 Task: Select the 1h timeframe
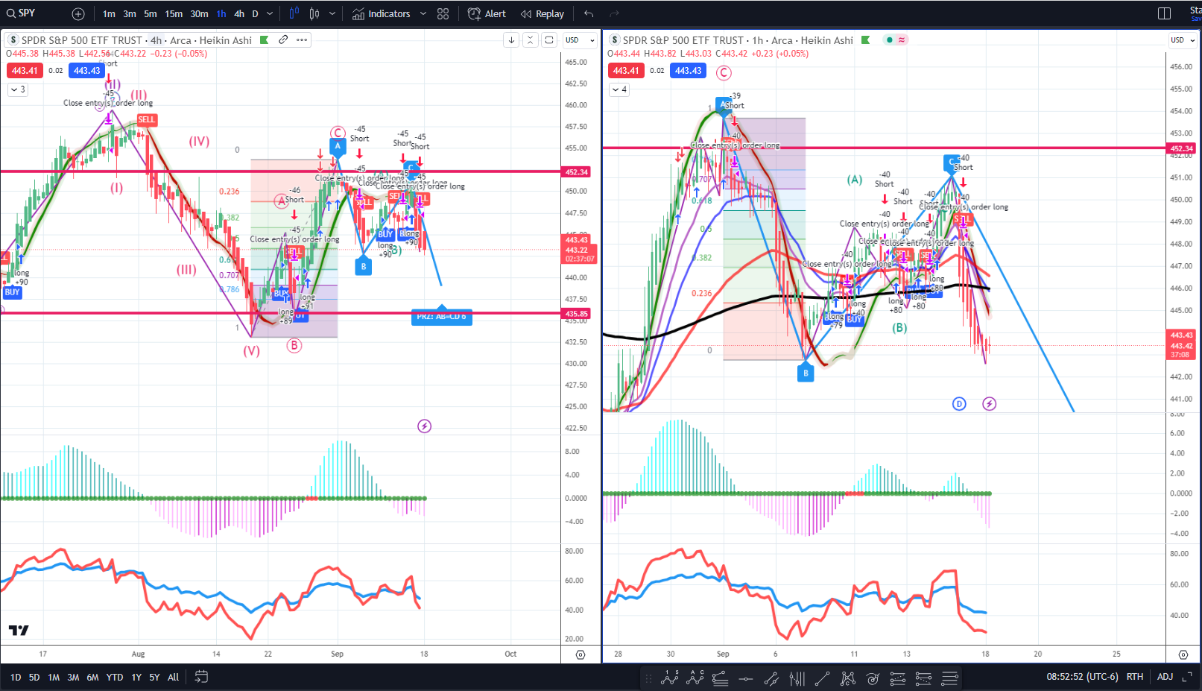click(221, 13)
